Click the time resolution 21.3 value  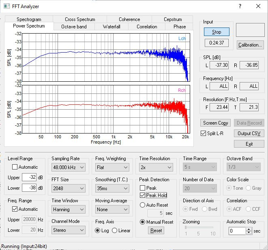[249, 107]
